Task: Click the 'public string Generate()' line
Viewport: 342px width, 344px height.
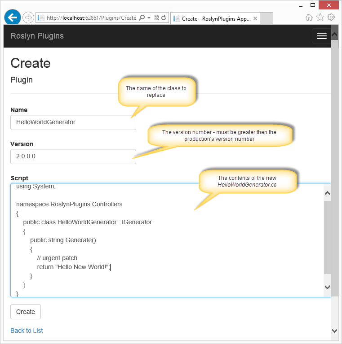Action: [63, 240]
